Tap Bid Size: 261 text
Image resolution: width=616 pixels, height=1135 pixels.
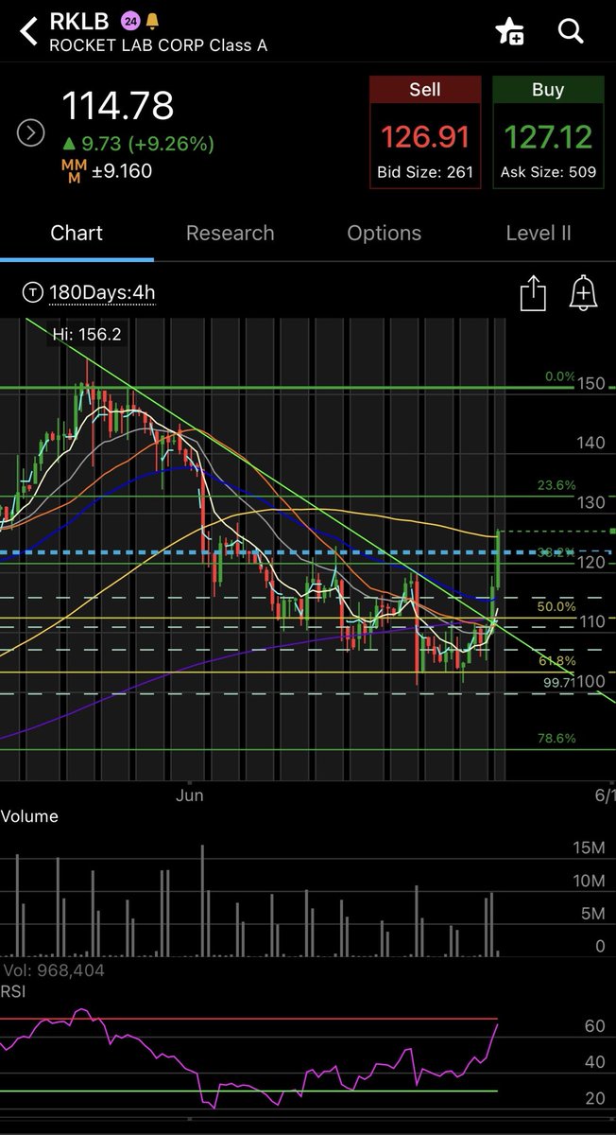click(x=425, y=173)
